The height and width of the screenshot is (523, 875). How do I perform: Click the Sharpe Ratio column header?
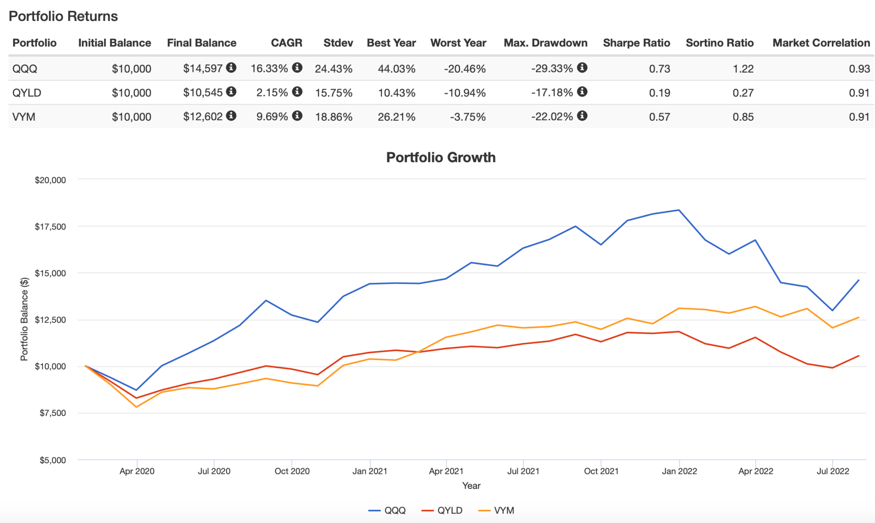coord(636,43)
